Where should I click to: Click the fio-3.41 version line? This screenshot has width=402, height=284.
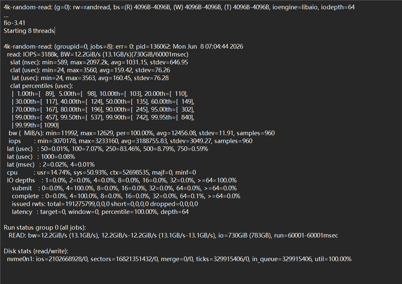tap(15, 23)
